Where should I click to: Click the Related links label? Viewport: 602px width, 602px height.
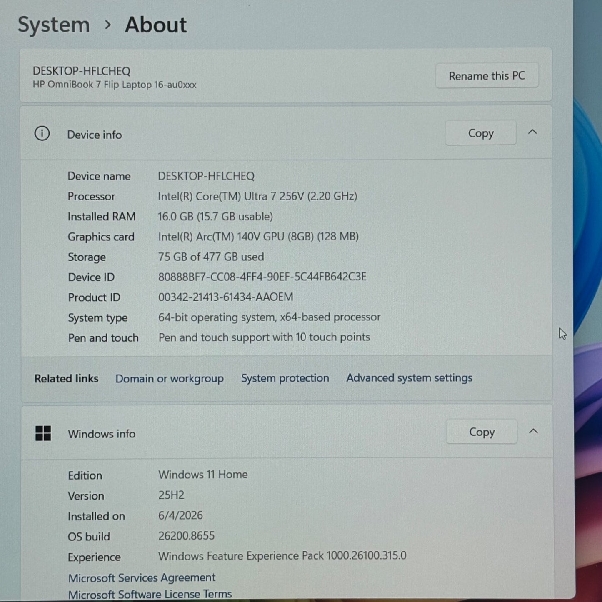point(66,379)
